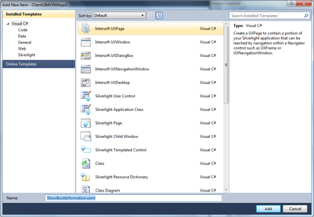Select the Silverlight Application Class name

119,109
